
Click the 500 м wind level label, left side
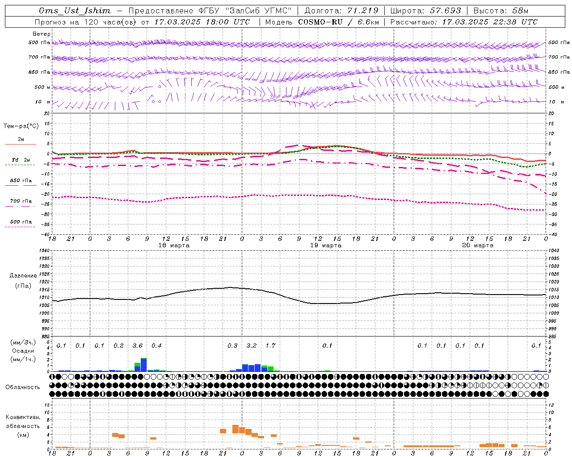click(42, 87)
